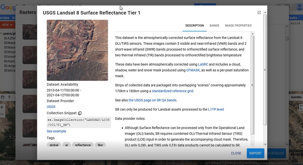This screenshot has width=303, height=165.
Task: Select the Description tab
Action: (x=195, y=26)
